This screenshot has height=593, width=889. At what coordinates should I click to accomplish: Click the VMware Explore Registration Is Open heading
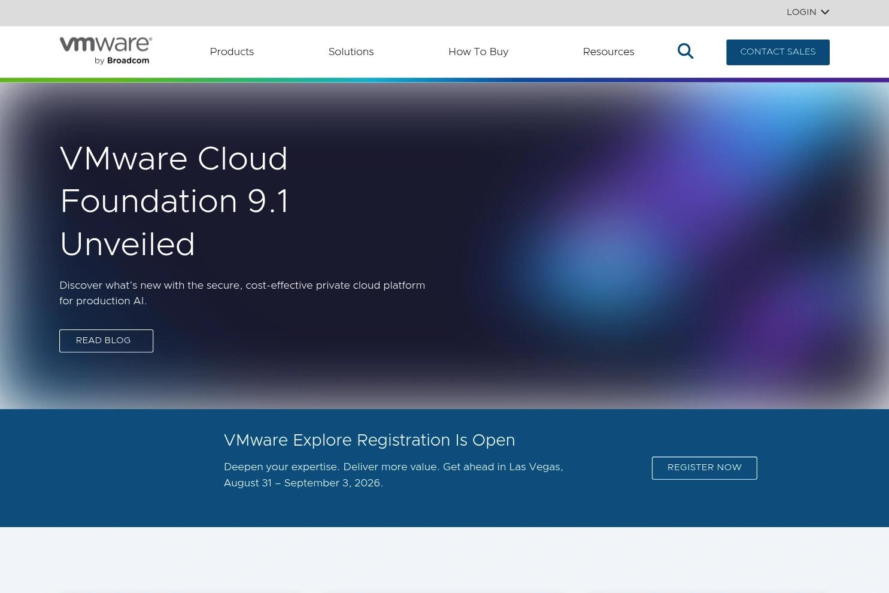(369, 440)
